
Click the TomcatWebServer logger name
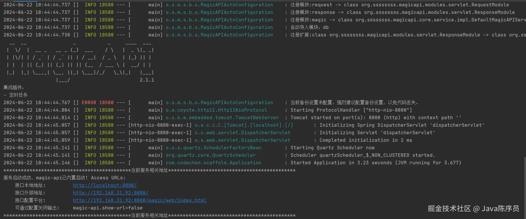tap(222, 117)
